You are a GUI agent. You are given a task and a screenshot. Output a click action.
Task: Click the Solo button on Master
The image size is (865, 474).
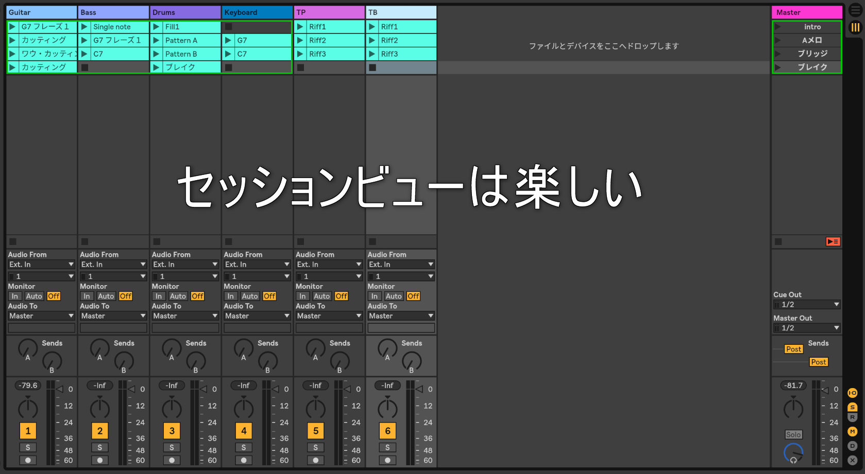pos(793,435)
